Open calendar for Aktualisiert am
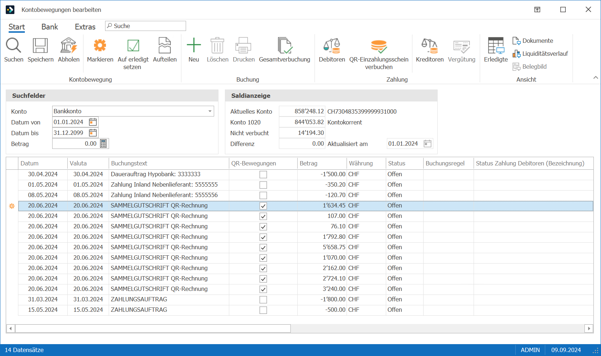The height and width of the screenshot is (356, 601). (x=428, y=144)
